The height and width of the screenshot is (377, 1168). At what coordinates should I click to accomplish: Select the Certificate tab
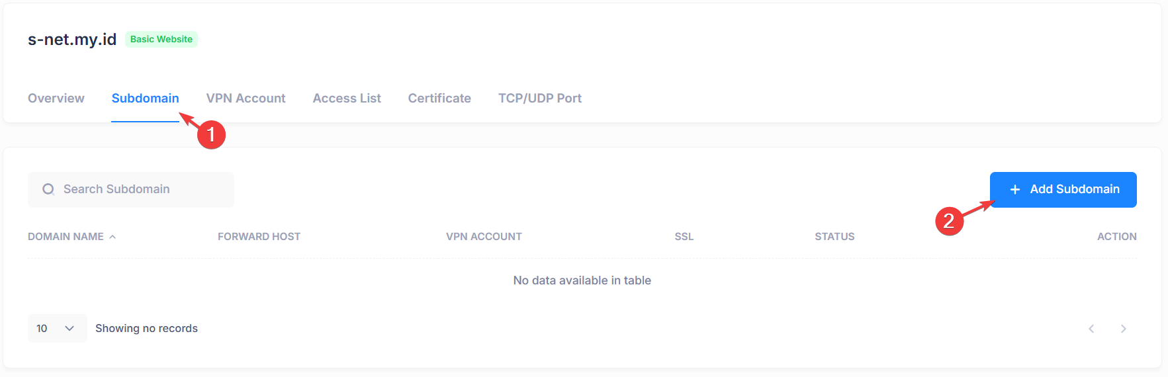click(x=439, y=98)
